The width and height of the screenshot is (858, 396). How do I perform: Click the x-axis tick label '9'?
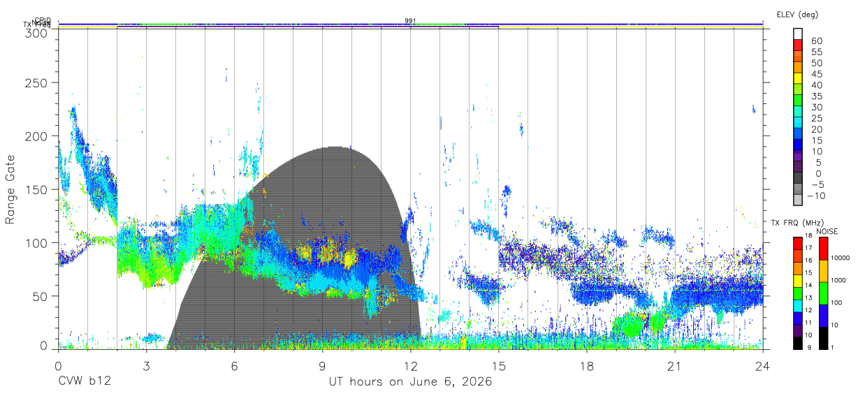[x=322, y=365]
